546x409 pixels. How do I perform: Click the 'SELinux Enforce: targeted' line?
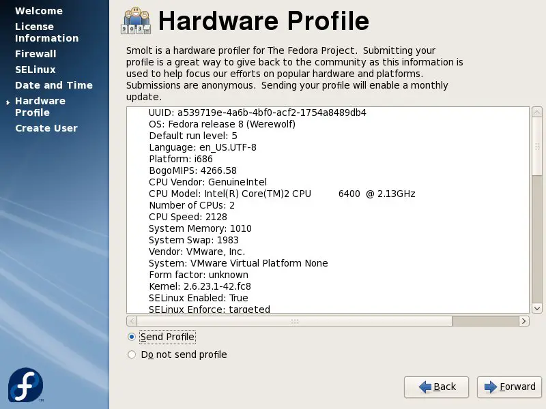click(210, 309)
